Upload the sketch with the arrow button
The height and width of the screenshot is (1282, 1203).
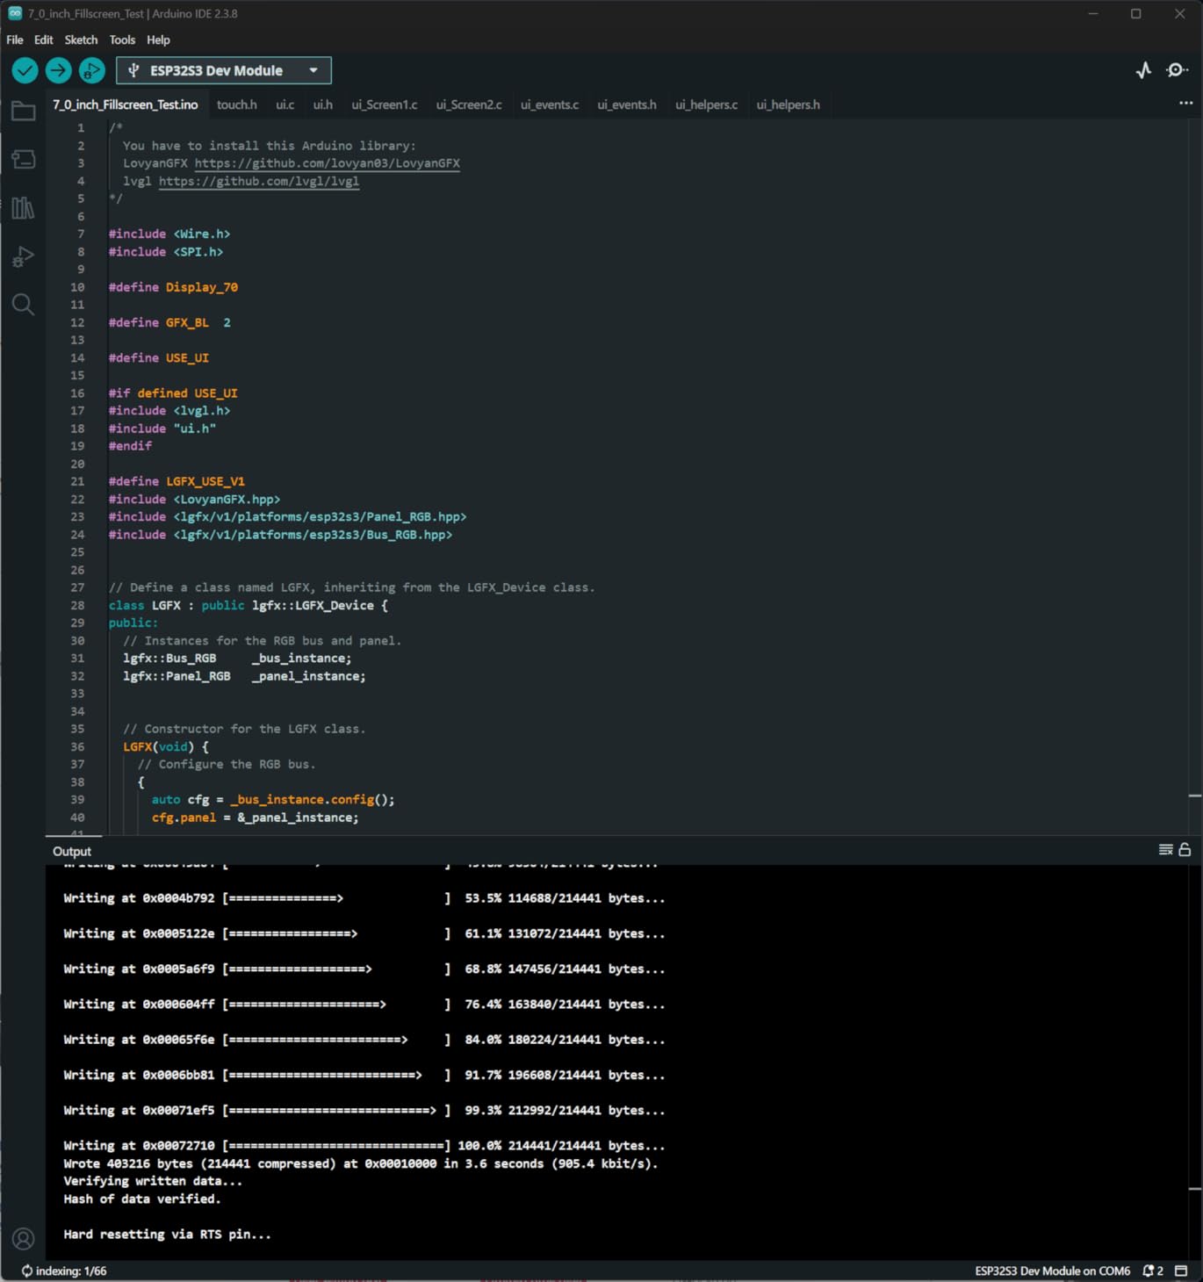[59, 70]
